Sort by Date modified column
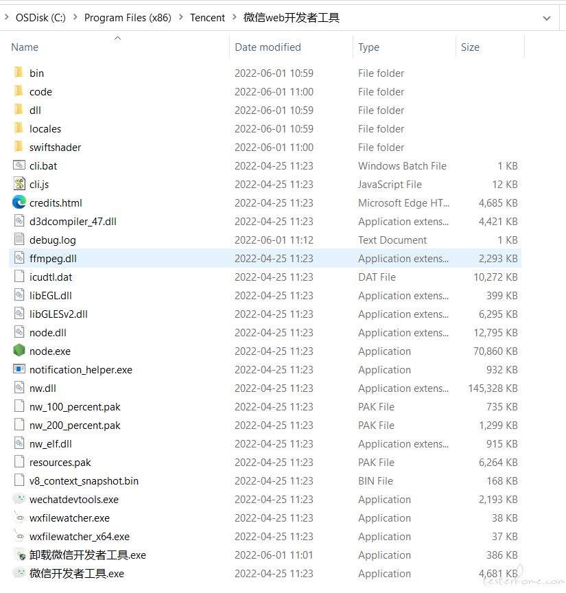The image size is (566, 593). 268,47
